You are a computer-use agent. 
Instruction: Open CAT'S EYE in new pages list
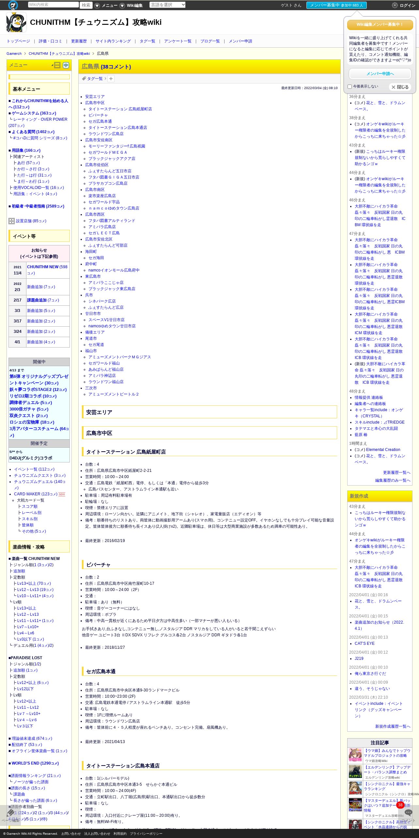click(365, 644)
